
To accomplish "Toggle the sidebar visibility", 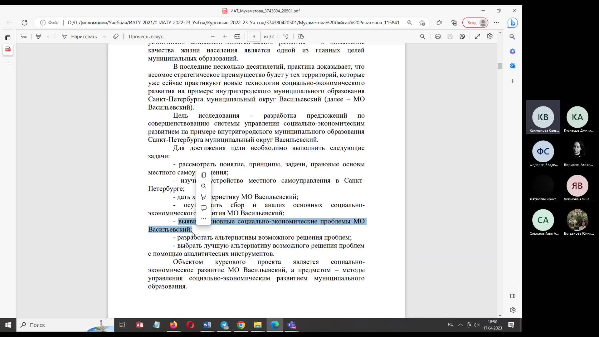I will (x=513, y=296).
